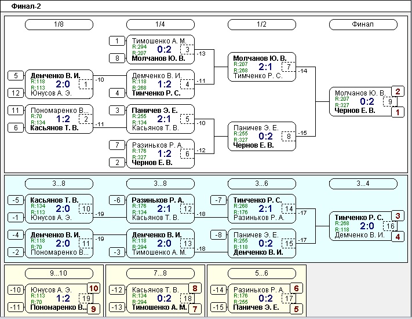Open the 9...10 placement header
This screenshot has height=319, width=412.
point(59,273)
